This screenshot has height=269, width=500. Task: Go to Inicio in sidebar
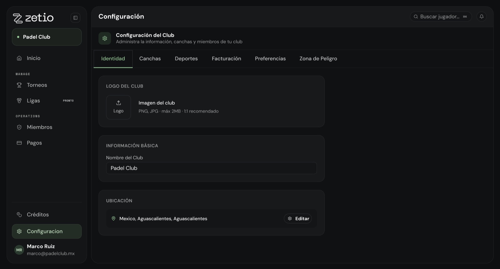point(47,58)
